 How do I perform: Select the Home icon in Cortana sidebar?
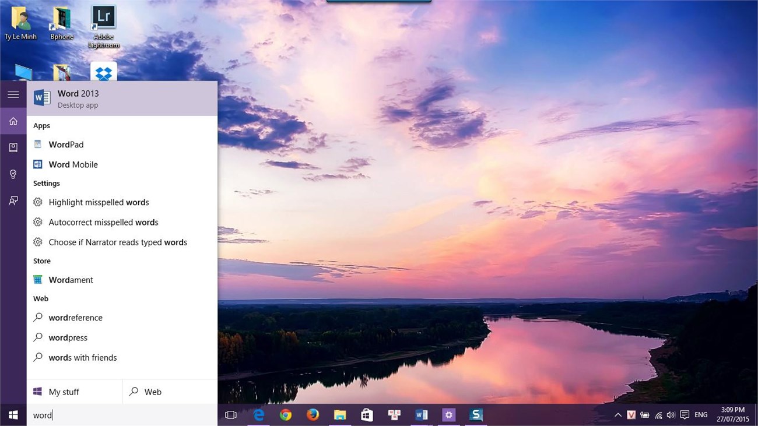coord(13,121)
